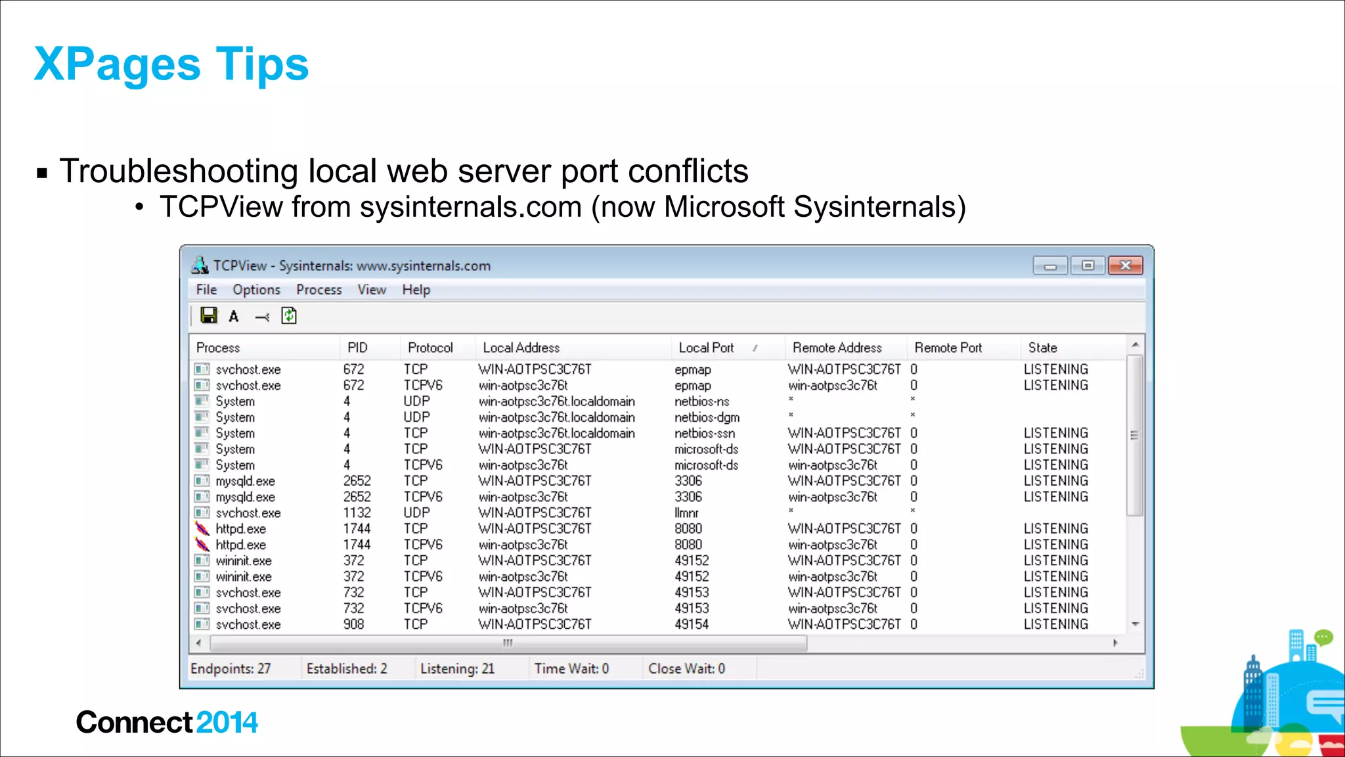Viewport: 1345px width, 757px height.
Task: Select the wininit.exe TCPV6 row
Action: tap(659, 576)
